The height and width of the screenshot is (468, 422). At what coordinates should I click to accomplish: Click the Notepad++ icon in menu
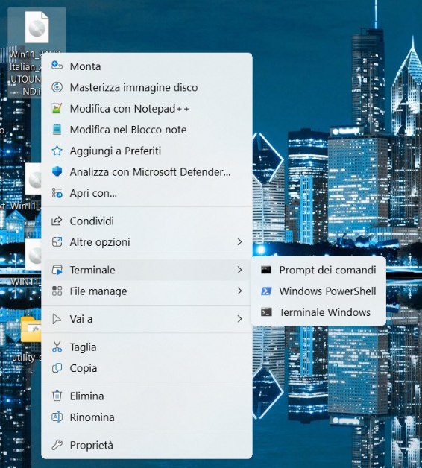click(57, 108)
